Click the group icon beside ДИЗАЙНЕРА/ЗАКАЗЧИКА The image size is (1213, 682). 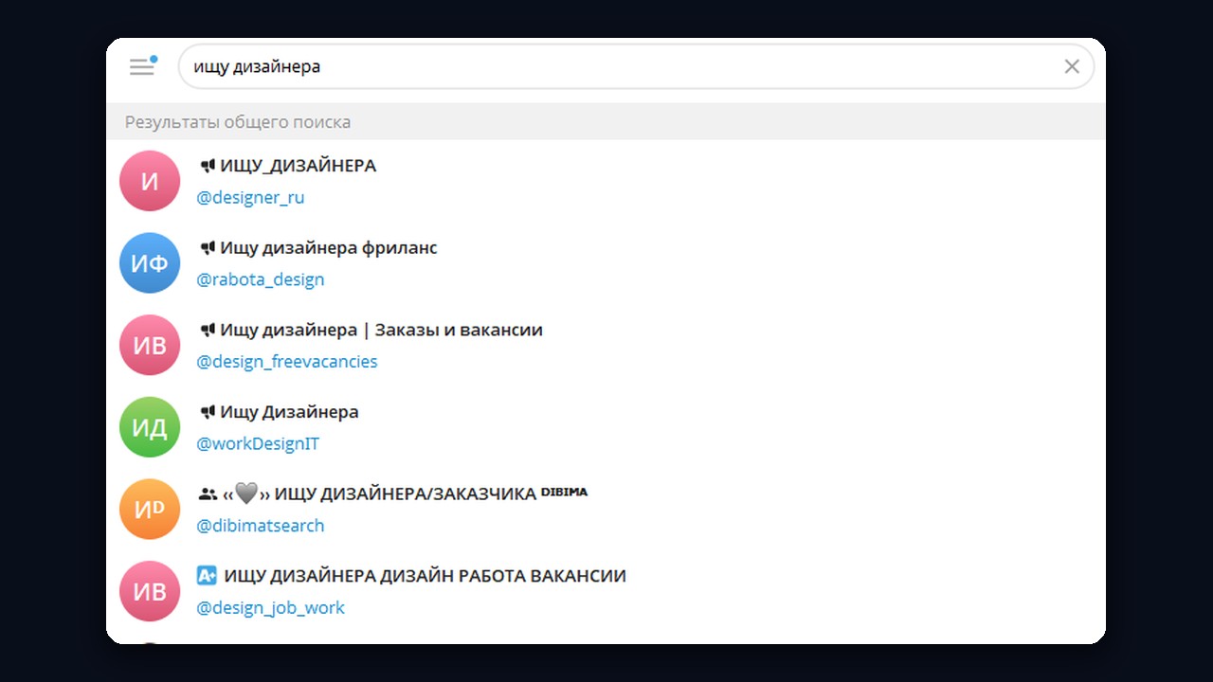pos(208,494)
